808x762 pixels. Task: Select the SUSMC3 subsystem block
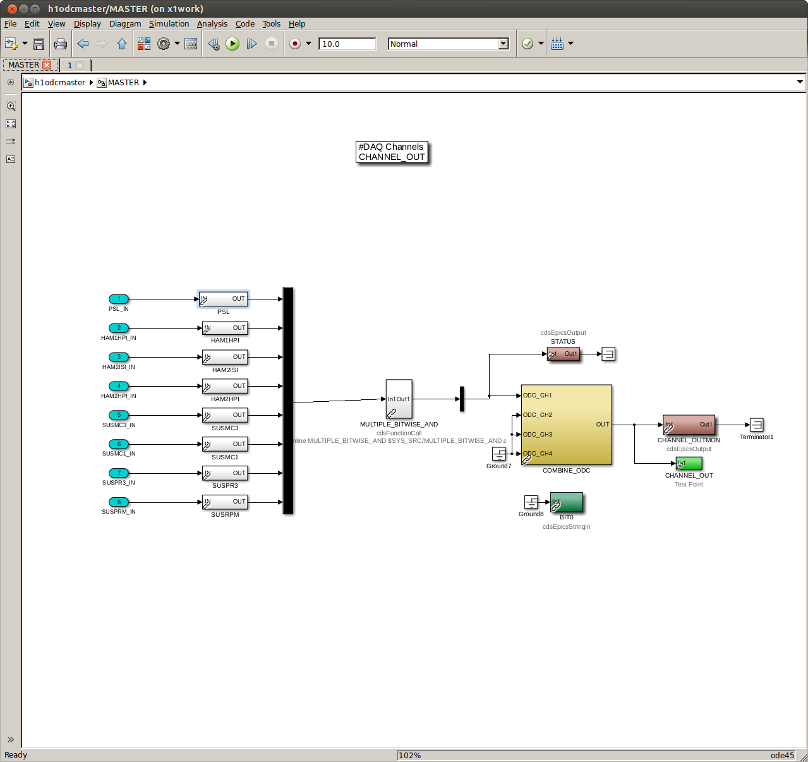click(x=225, y=415)
